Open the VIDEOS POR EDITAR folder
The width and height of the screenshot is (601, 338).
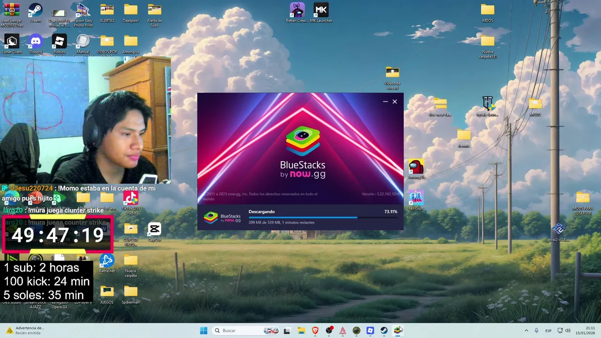[x=107, y=45]
